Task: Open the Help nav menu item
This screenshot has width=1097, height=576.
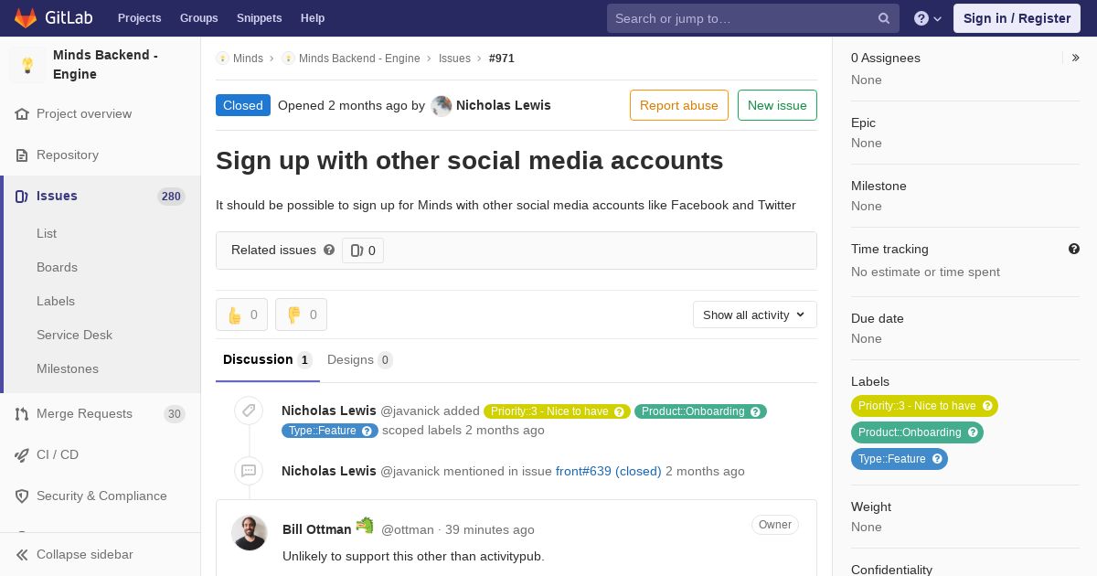Action: [x=313, y=18]
